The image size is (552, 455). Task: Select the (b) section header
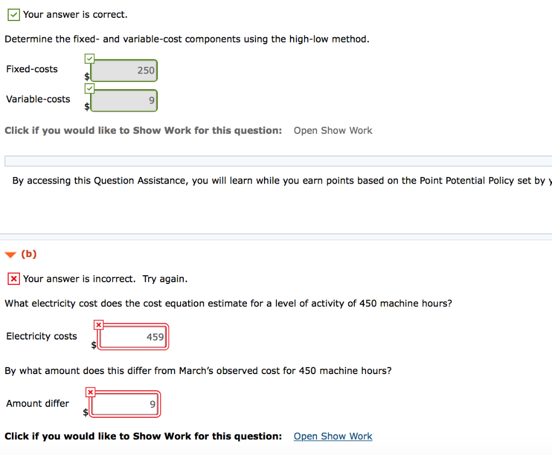click(30, 254)
